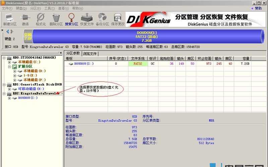
Task: Click the 赞助 sponsor link
Action: [258, 8]
